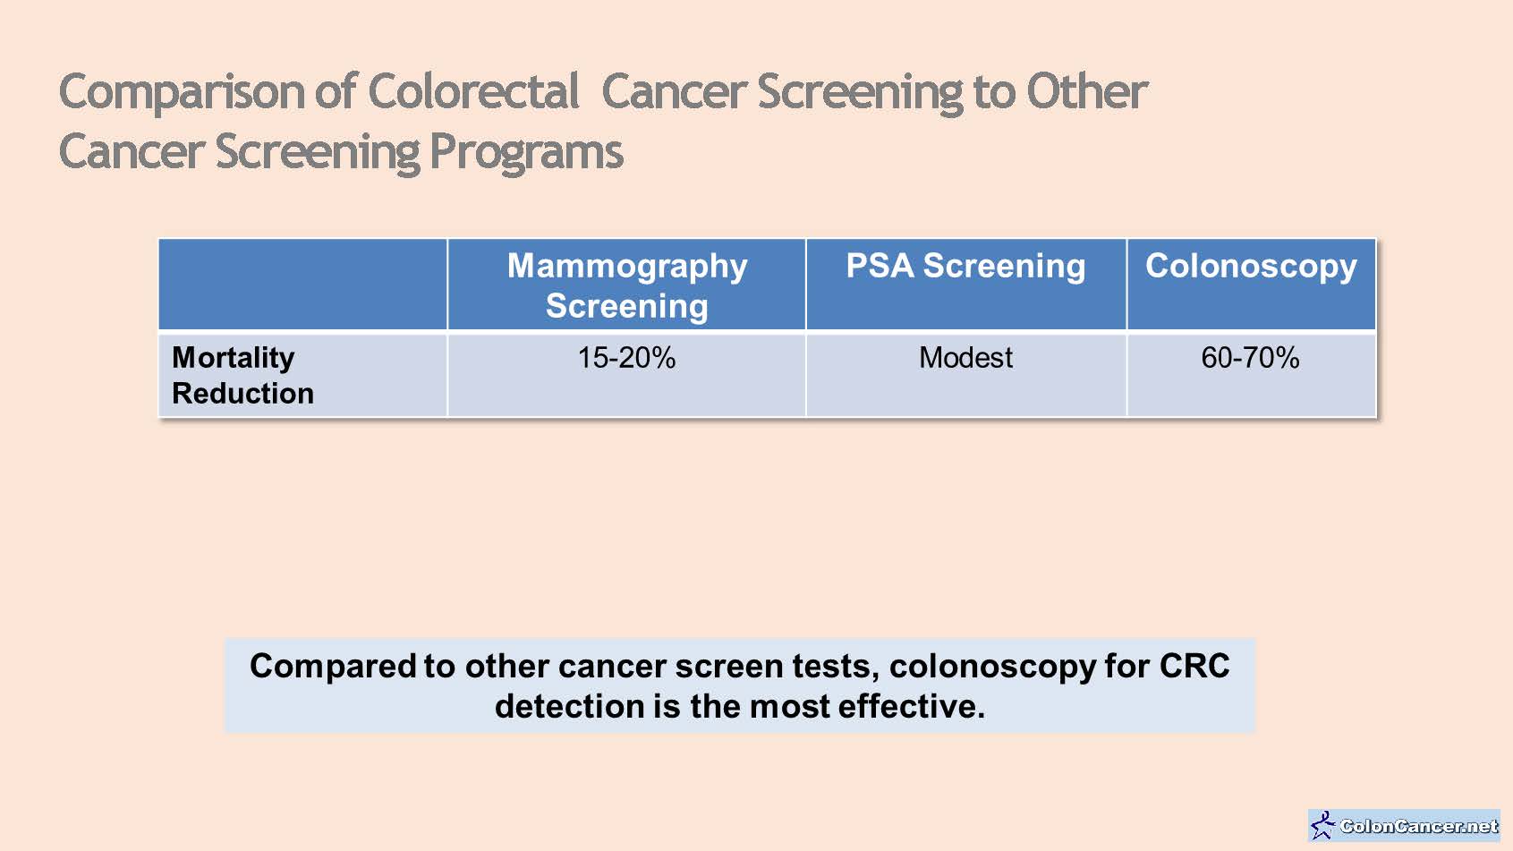1513x851 pixels.
Task: Click the word 'Reduction' in row label
Action: [x=242, y=393]
